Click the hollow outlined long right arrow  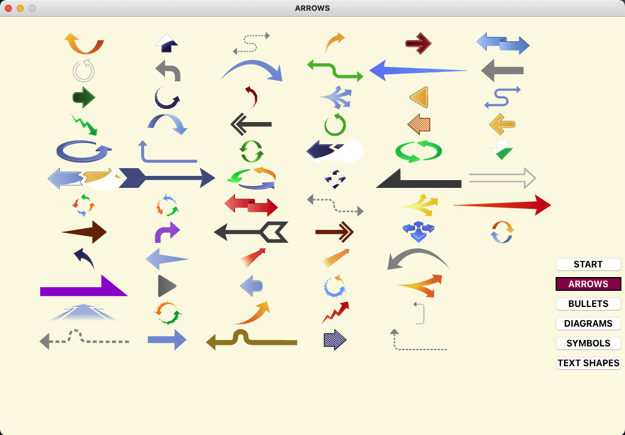pos(502,178)
